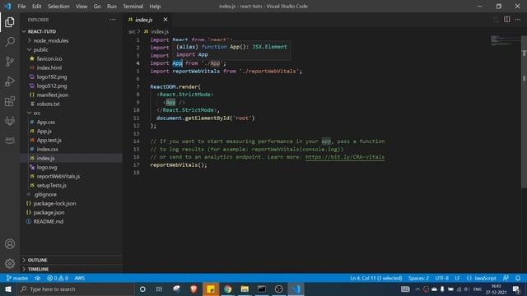The image size is (527, 296).
Task: Open Explorer more actions ellipsis
Action: point(113,20)
